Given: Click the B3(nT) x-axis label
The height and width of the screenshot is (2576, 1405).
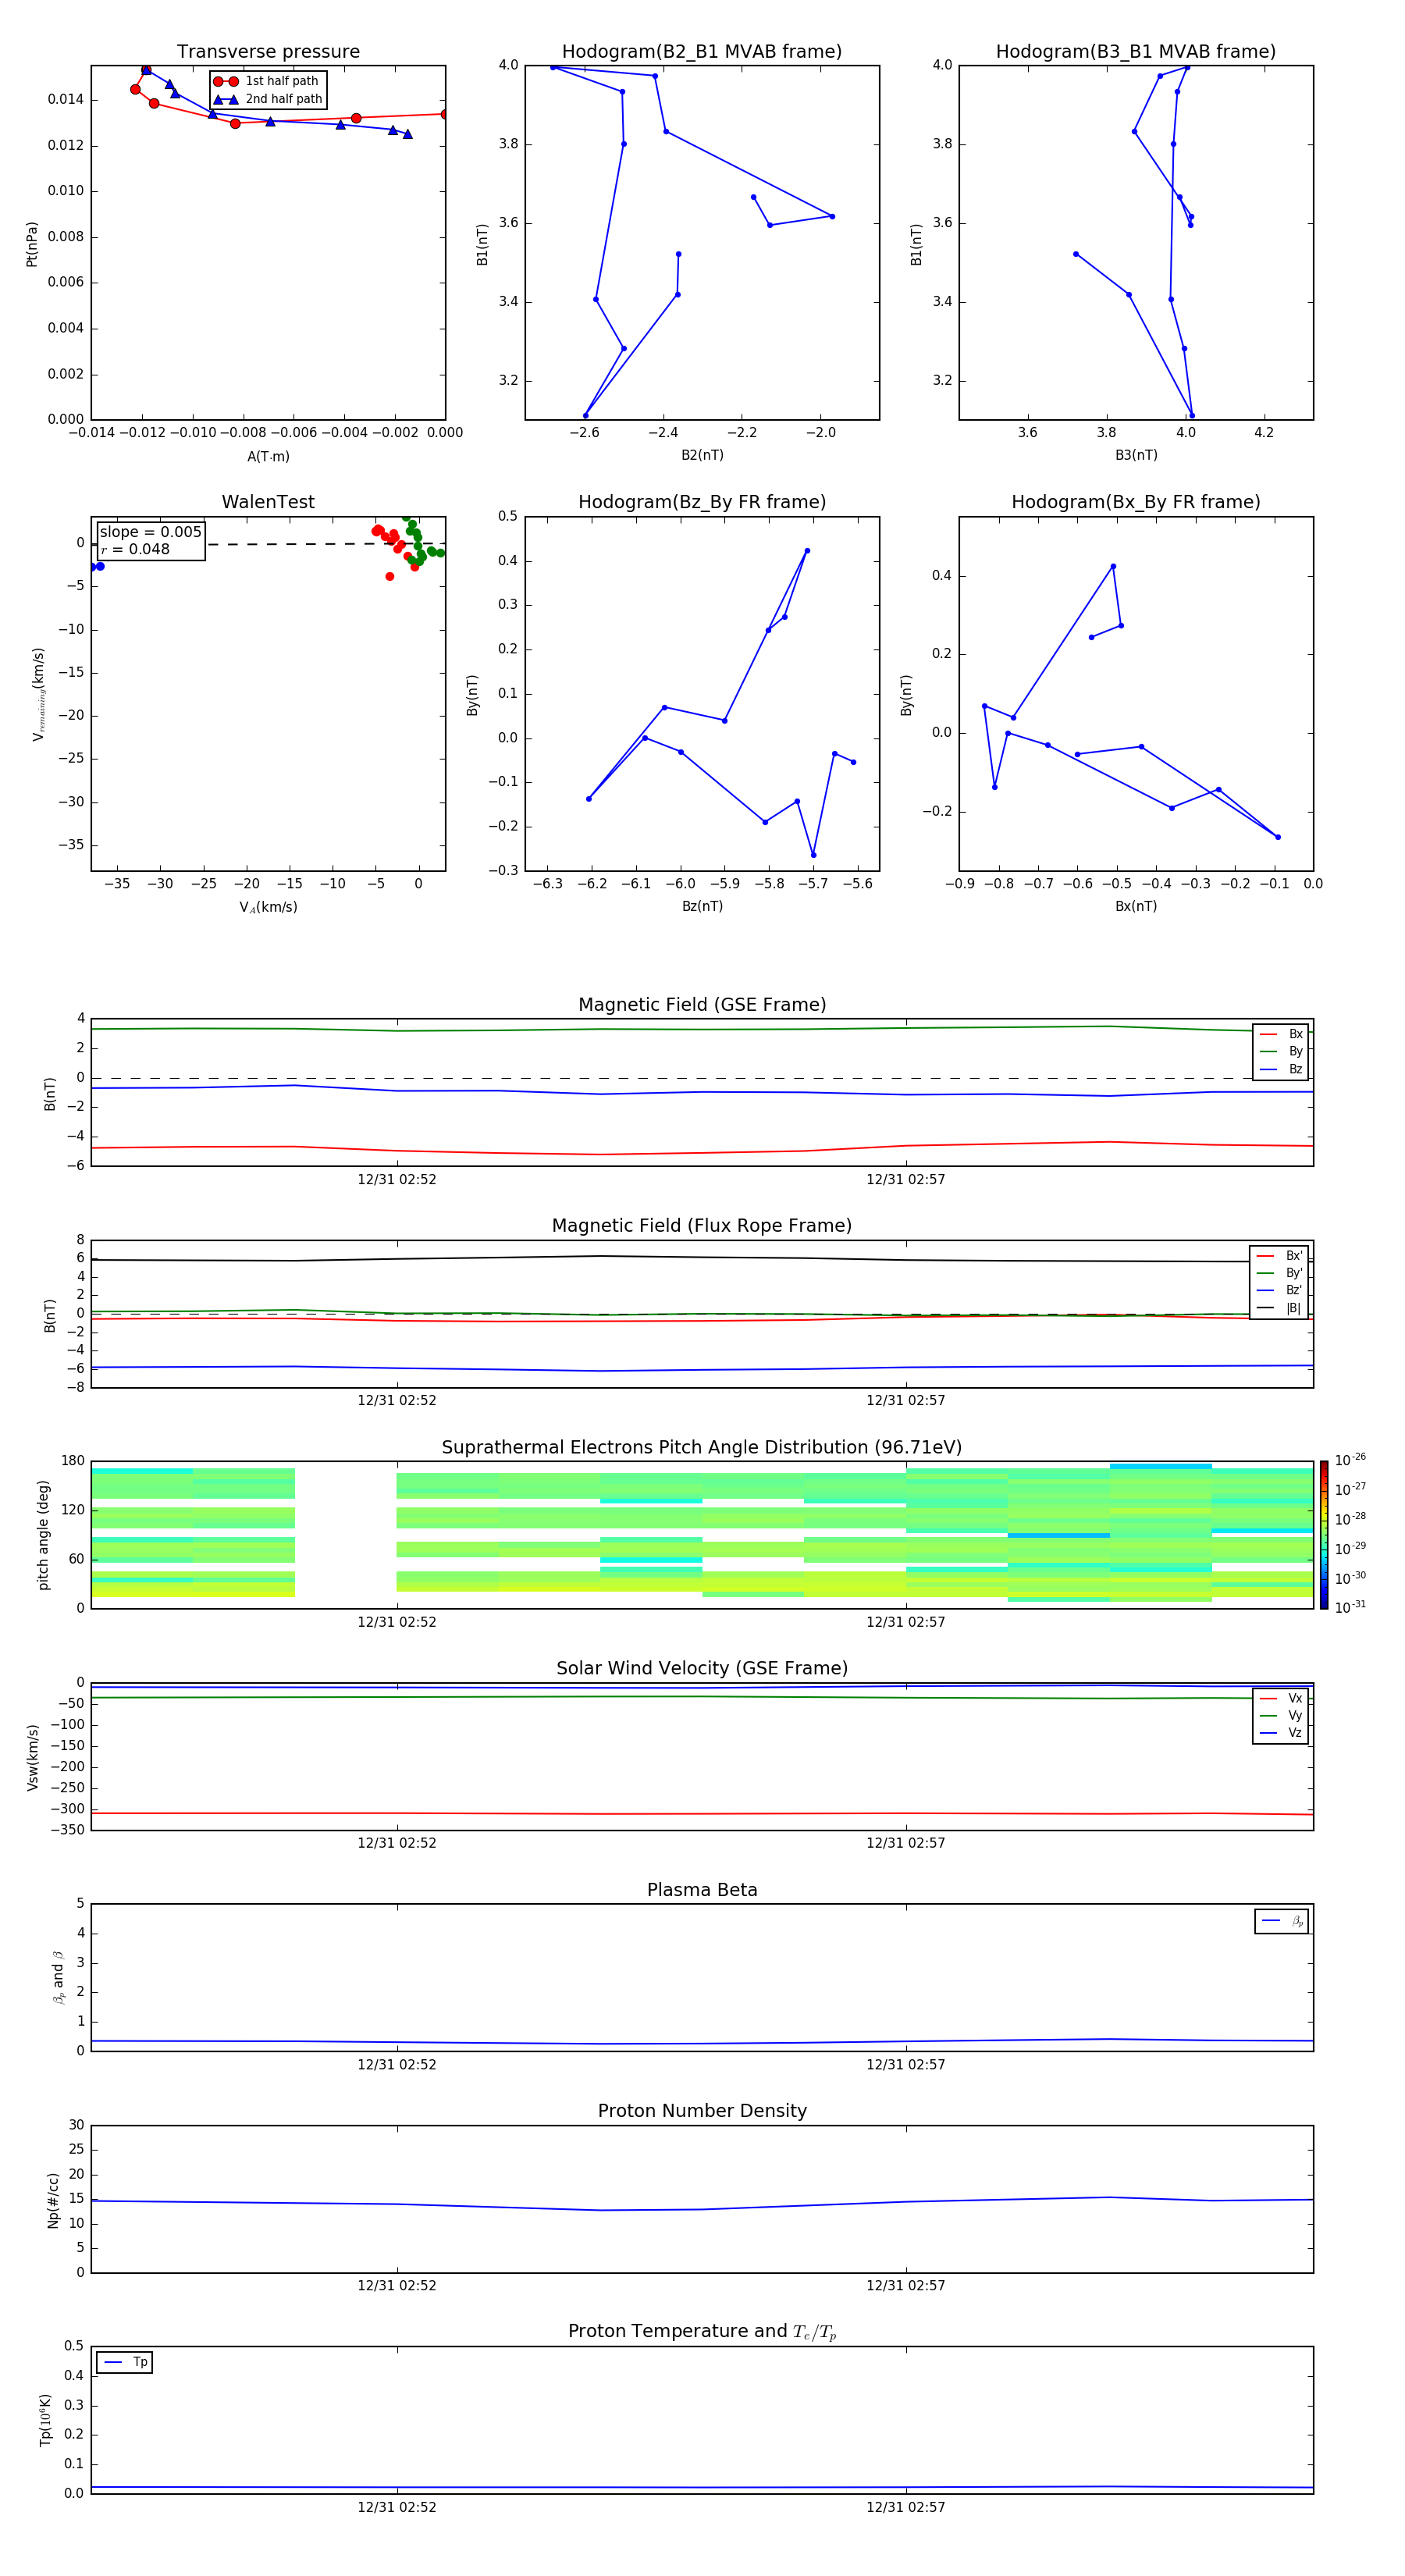Looking at the screenshot, I should point(1136,455).
